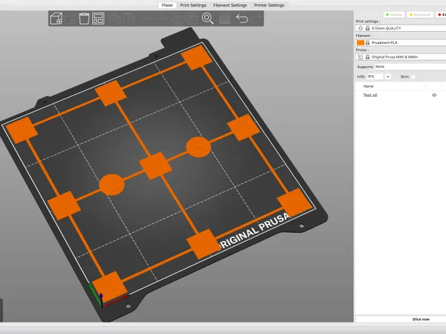
Task: Click the Delete (minus) toolbar icon
Action: (x=70, y=19)
